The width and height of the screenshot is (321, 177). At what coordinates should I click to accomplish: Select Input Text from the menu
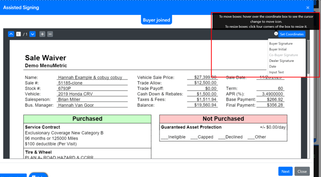coord(276,72)
